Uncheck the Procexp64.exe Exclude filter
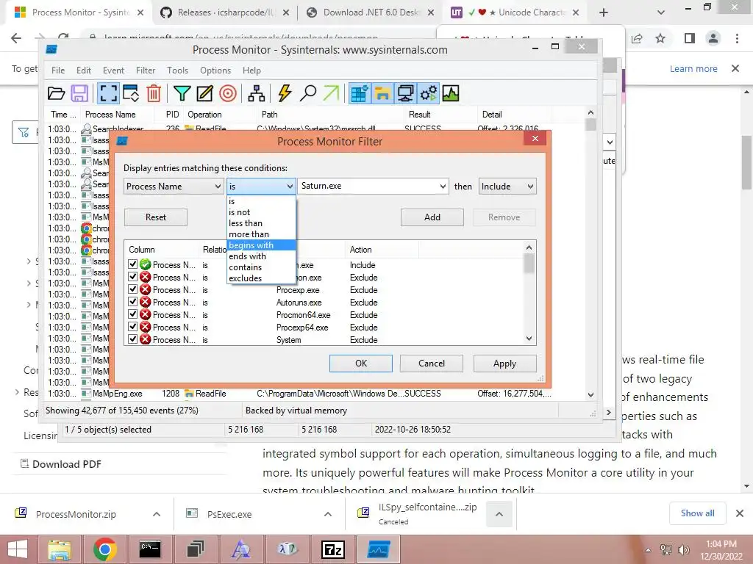The height and width of the screenshot is (564, 753). (x=133, y=327)
